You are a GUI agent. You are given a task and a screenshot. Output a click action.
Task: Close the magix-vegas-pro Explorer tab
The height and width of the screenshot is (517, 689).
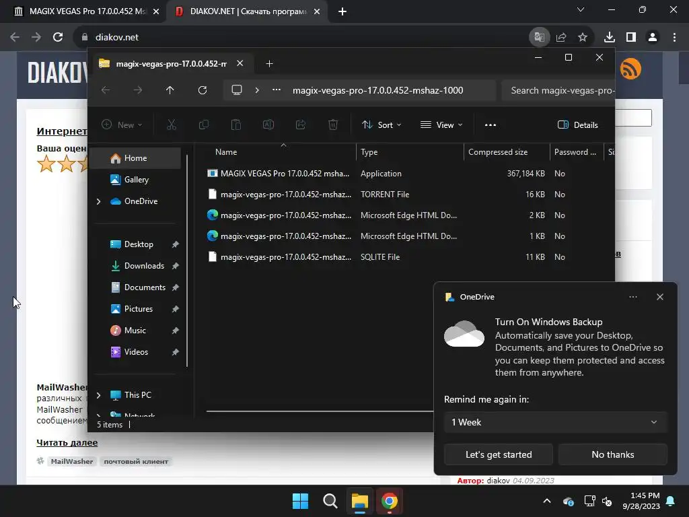(240, 63)
